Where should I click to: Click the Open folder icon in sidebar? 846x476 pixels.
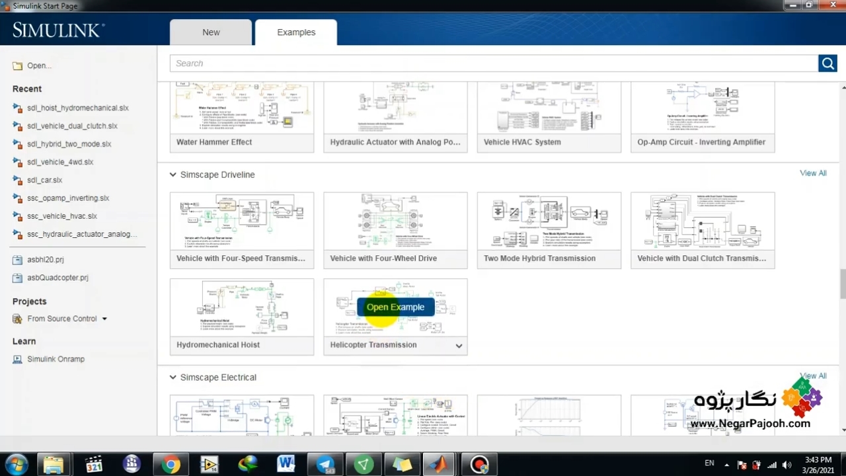[17, 65]
